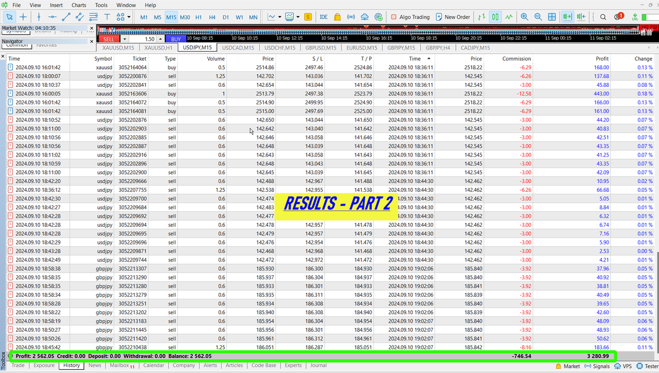The height and width of the screenshot is (373, 659).
Task: Open the Market shopping bag icon
Action: click(337, 17)
